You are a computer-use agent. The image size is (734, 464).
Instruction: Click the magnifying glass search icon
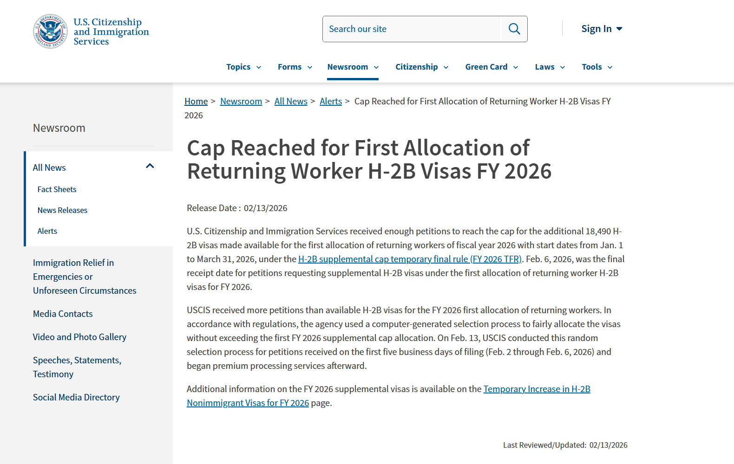(514, 29)
